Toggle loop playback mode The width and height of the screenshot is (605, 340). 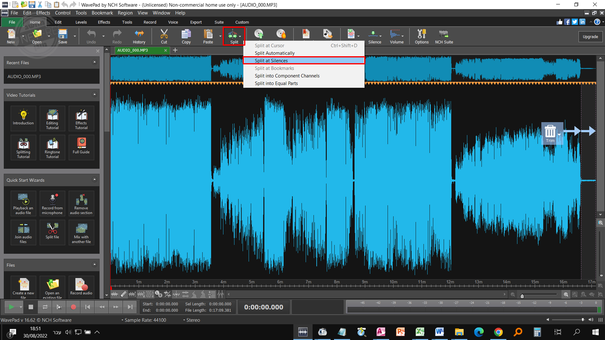point(45,307)
